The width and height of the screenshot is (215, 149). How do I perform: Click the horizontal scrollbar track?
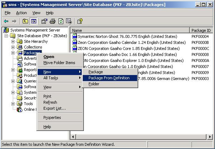pos(141,137)
